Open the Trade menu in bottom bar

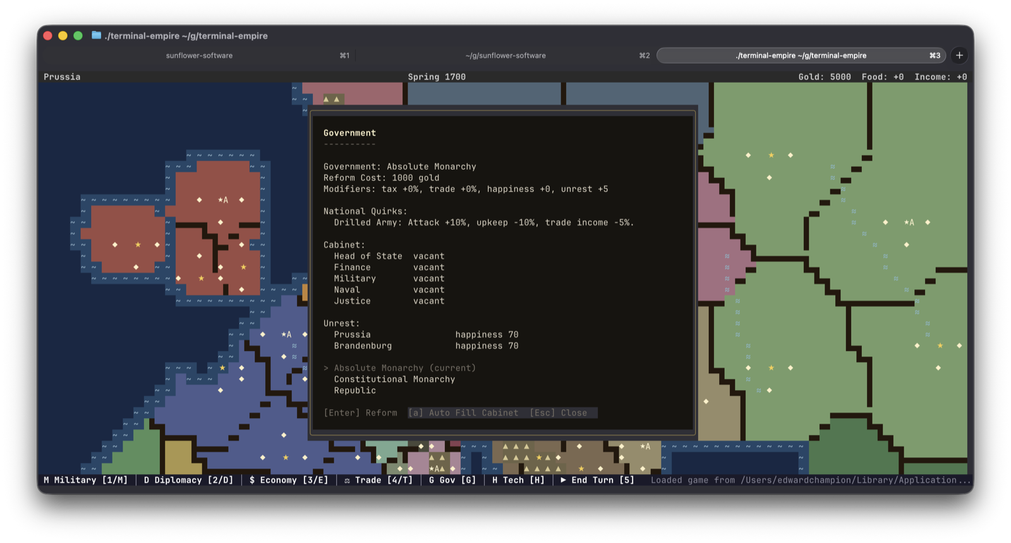[378, 480]
